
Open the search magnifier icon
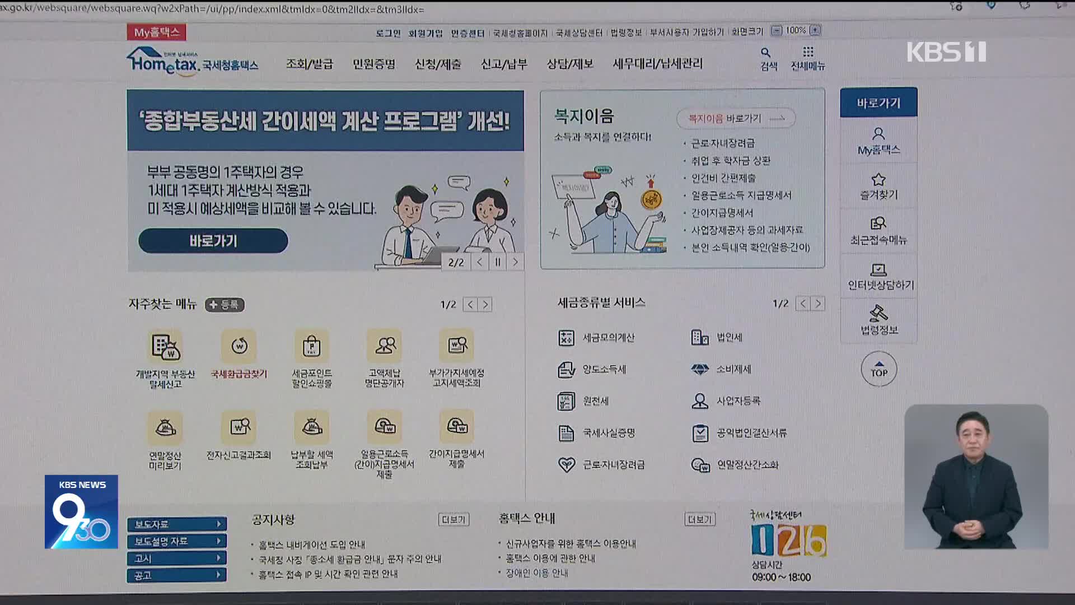[x=766, y=53]
